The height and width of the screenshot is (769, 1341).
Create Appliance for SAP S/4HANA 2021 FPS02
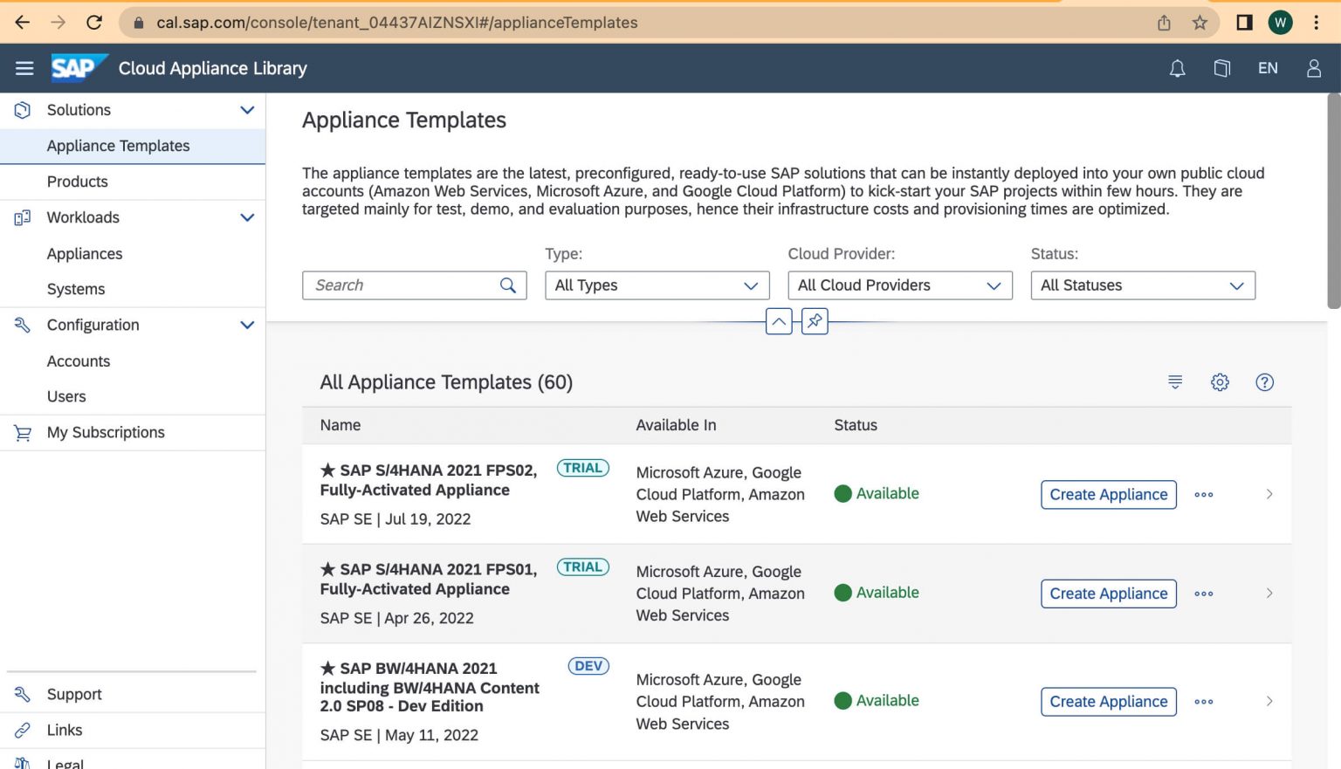click(x=1108, y=494)
